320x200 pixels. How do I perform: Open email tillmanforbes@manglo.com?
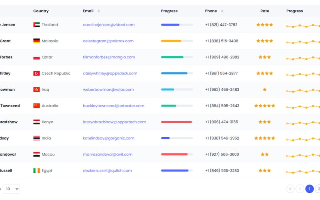(109, 57)
